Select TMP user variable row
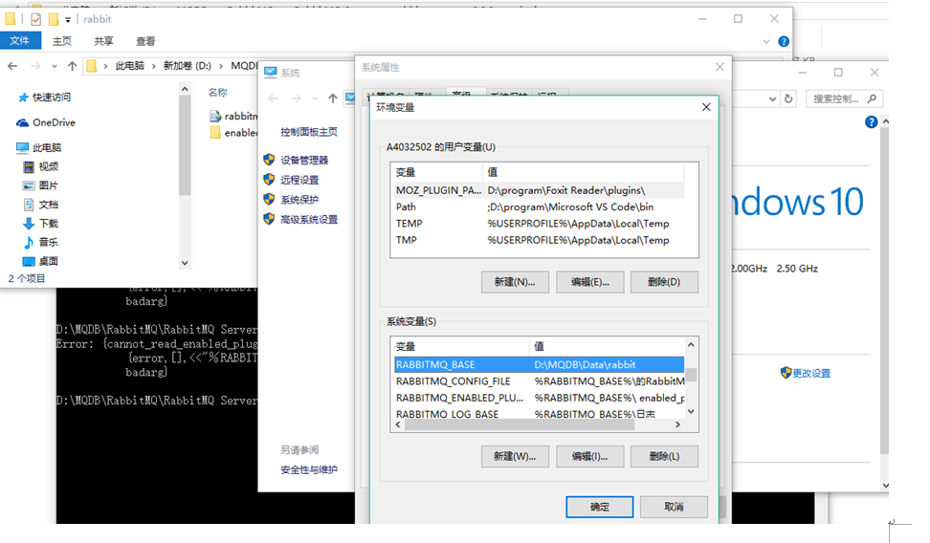Viewport: 930px width, 543px height. click(539, 240)
